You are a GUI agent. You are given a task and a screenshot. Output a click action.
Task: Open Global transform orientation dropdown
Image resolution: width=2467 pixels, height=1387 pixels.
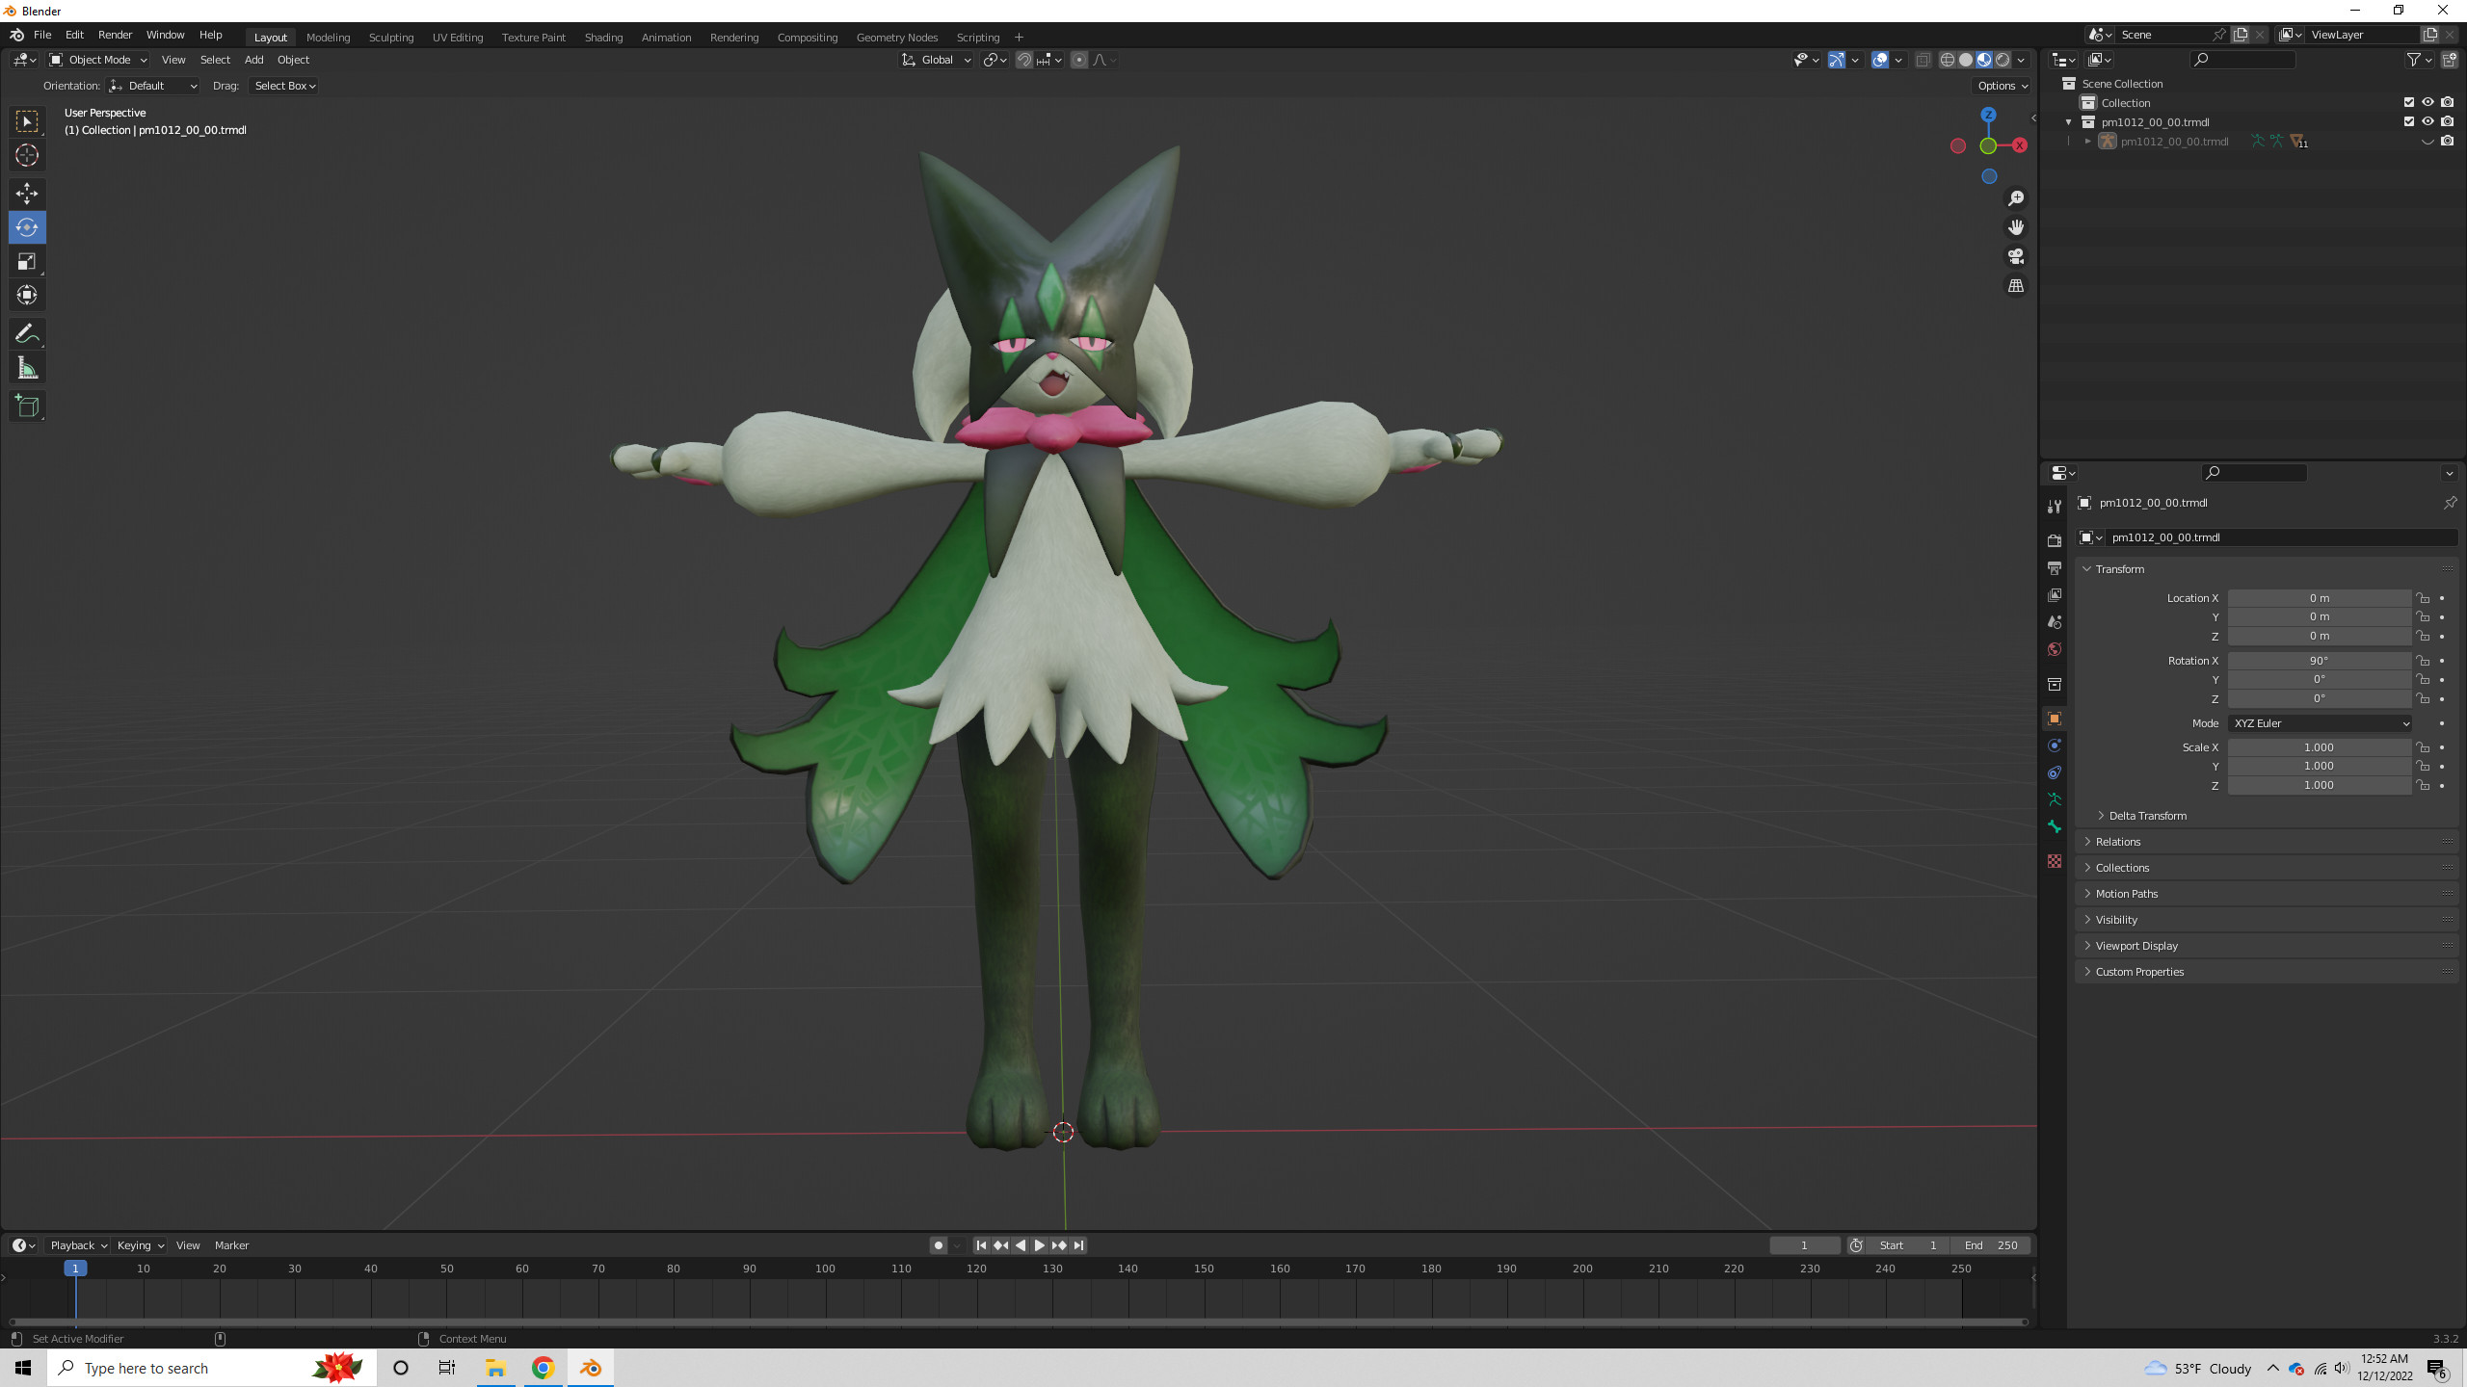[936, 60]
